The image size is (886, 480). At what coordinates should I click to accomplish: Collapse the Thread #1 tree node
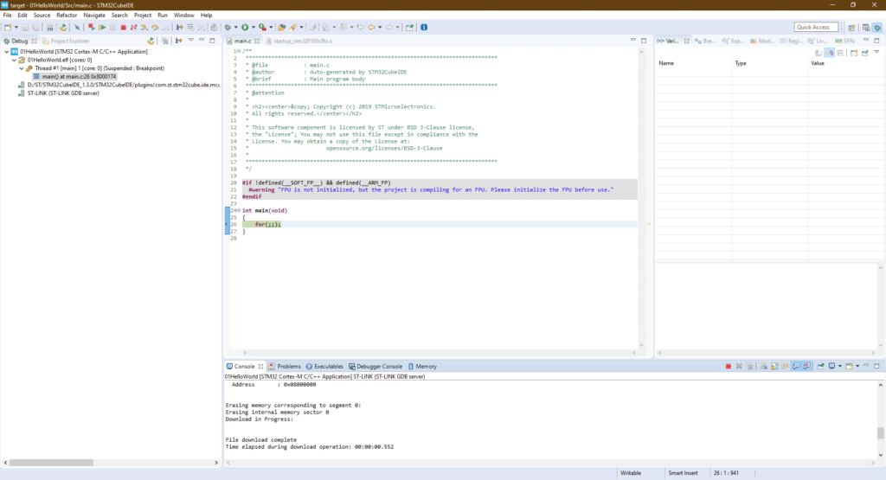(21, 68)
